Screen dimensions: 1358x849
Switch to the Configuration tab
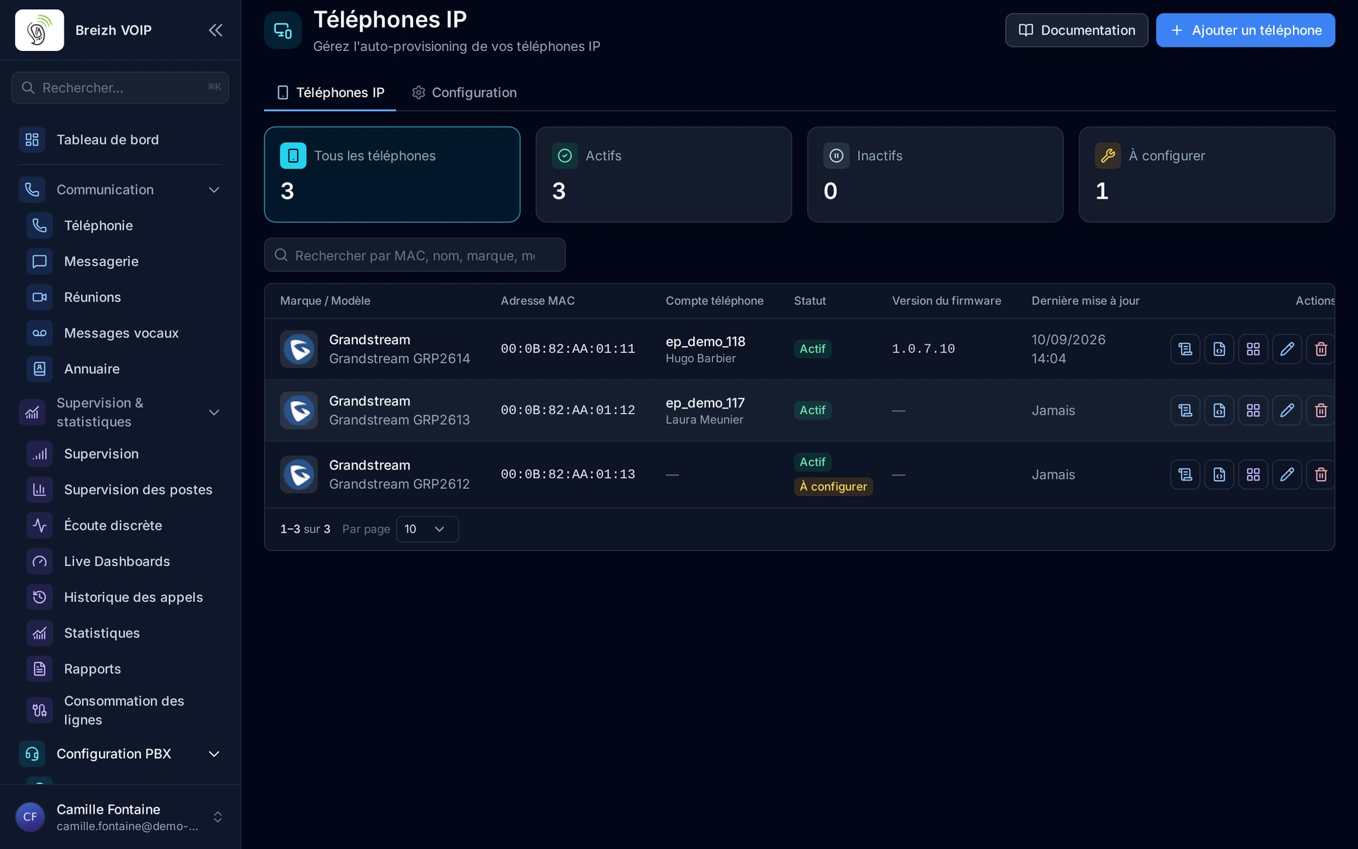(x=465, y=93)
